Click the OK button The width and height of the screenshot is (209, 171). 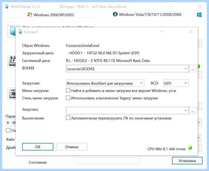click(x=38, y=147)
